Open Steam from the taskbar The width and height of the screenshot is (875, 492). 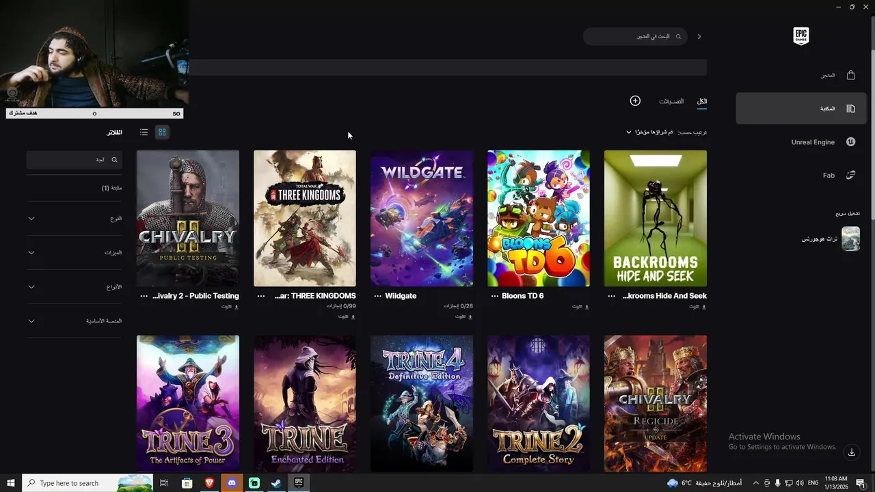click(276, 483)
